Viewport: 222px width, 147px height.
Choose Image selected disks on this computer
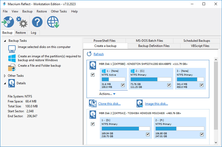coord(44,47)
